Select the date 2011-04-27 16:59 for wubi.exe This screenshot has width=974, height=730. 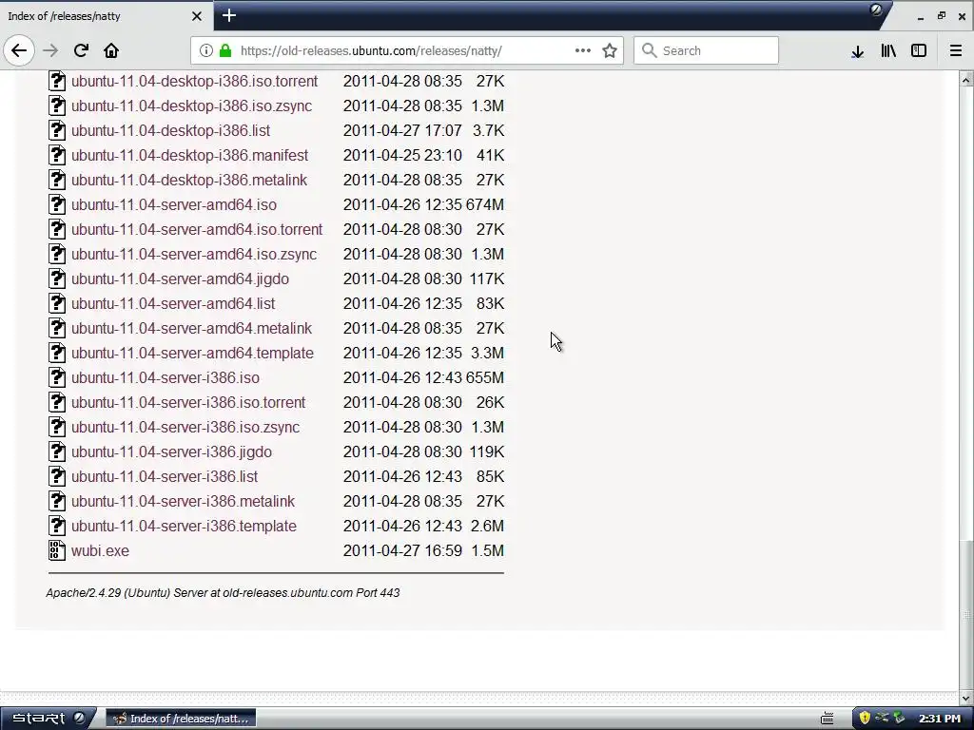[x=402, y=550]
